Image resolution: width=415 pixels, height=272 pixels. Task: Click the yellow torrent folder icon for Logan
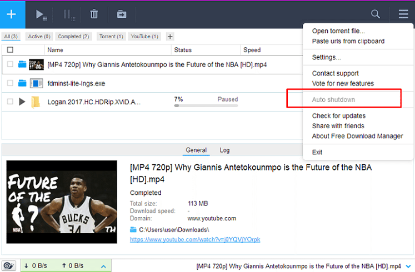click(x=36, y=102)
